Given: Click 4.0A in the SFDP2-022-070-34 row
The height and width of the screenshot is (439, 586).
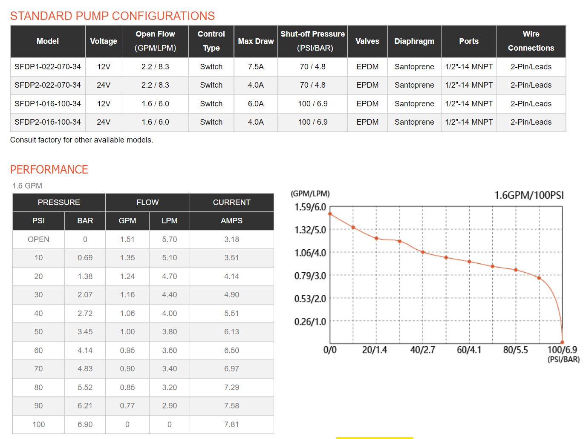Looking at the screenshot, I should tap(256, 85).
